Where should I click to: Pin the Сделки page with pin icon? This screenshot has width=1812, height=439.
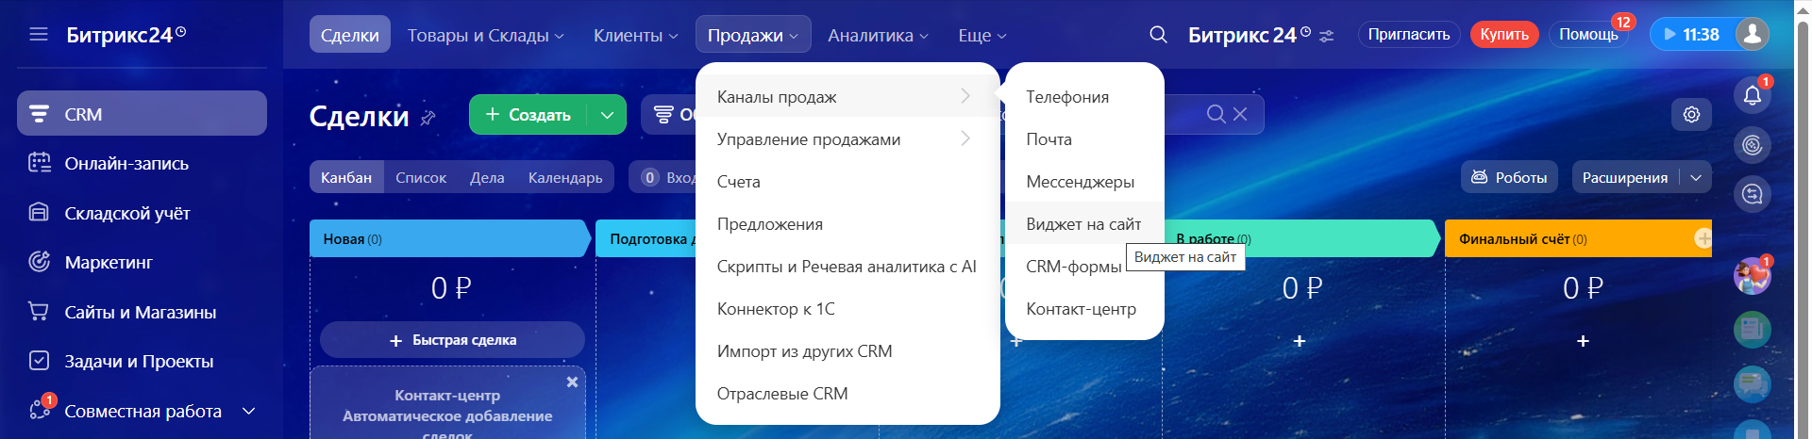coord(428,118)
